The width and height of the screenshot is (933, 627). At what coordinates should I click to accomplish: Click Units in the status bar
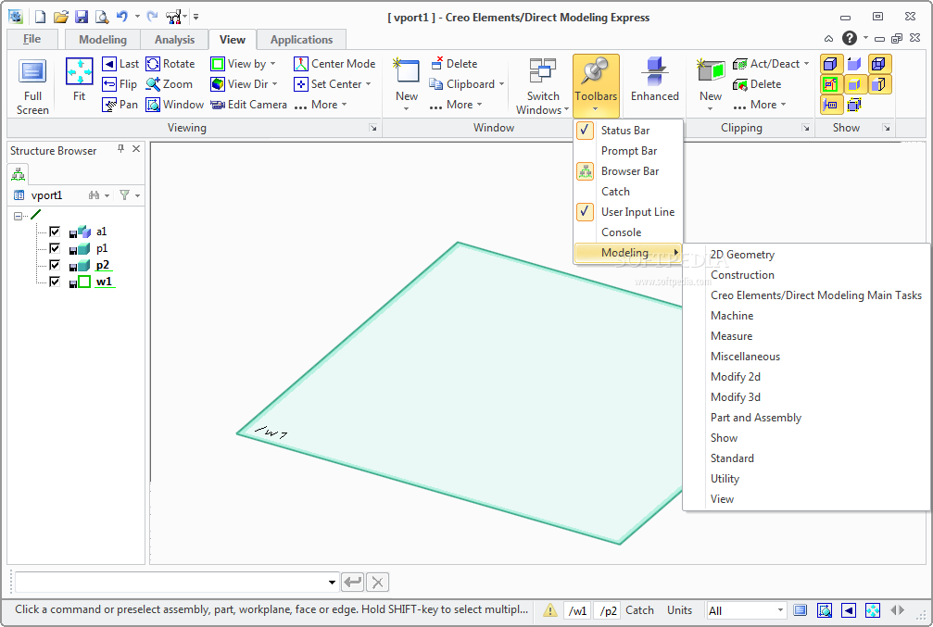click(x=679, y=610)
